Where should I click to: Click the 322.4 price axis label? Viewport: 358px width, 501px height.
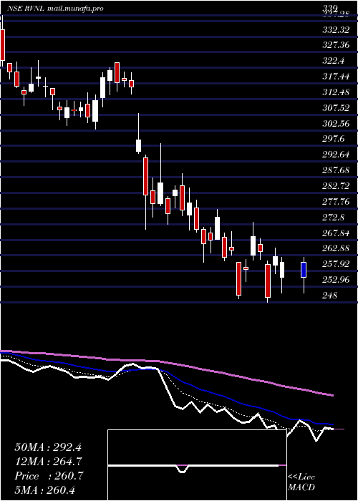pos(334,60)
